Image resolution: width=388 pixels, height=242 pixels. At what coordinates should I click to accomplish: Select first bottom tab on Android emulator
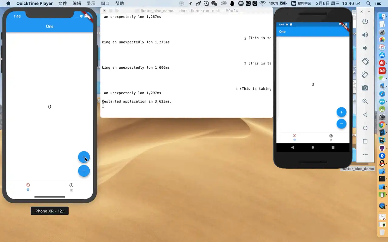pyautogui.click(x=294, y=138)
